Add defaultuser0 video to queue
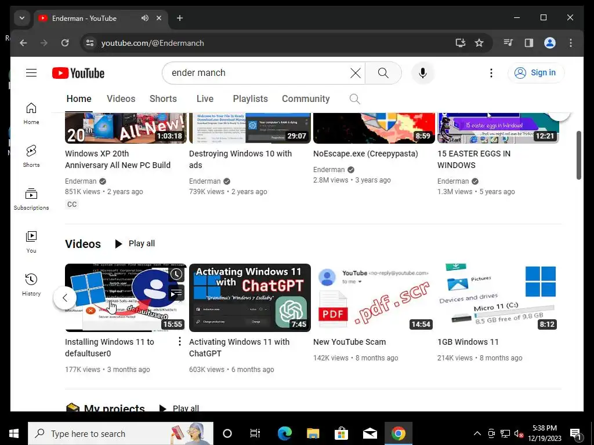This screenshot has height=445, width=594. pos(176,293)
